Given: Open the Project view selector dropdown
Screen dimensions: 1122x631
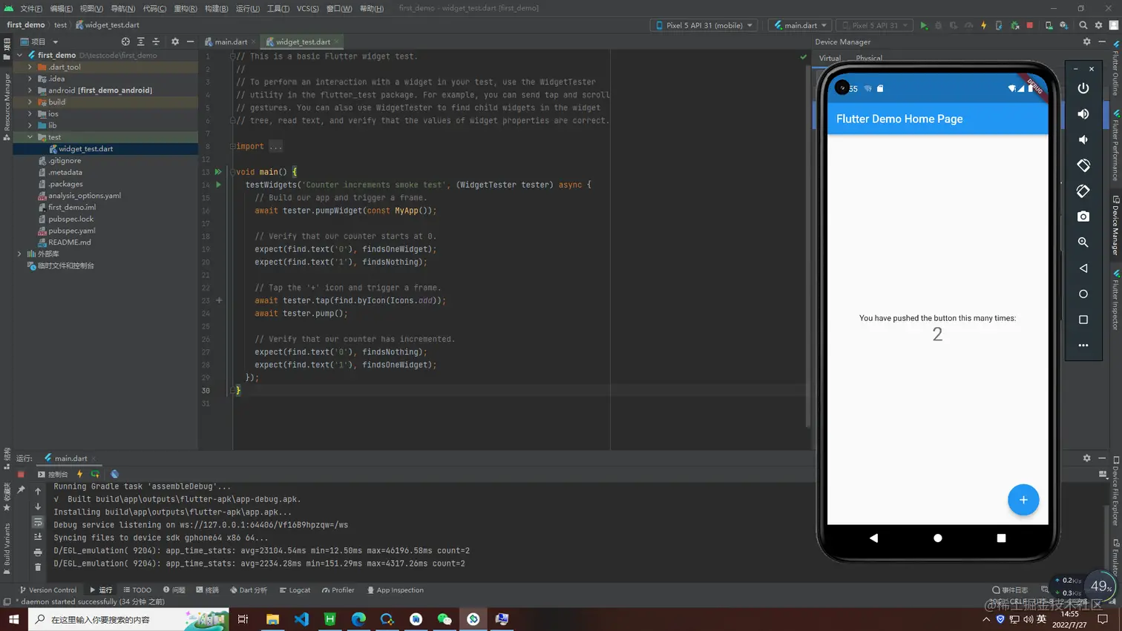Looking at the screenshot, I should coord(39,42).
